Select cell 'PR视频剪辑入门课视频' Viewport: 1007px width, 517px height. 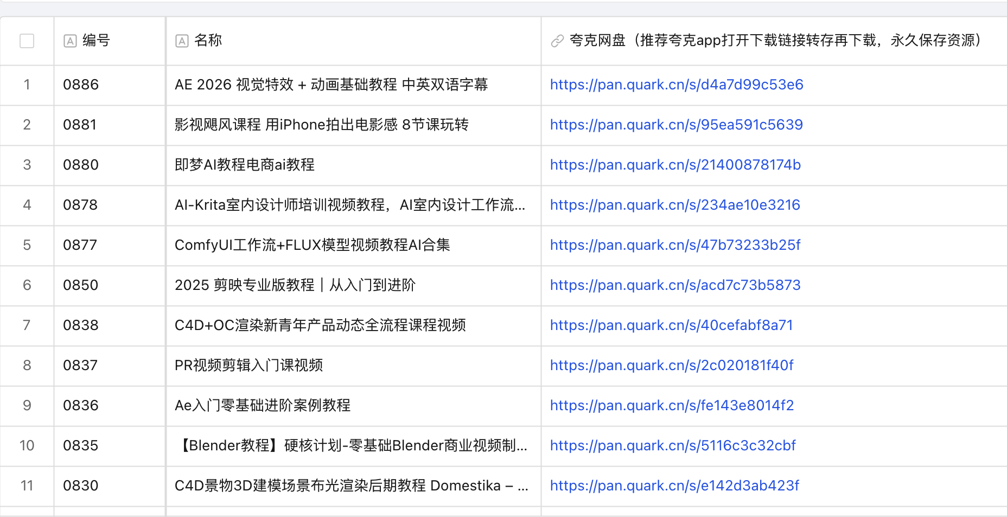(353, 366)
